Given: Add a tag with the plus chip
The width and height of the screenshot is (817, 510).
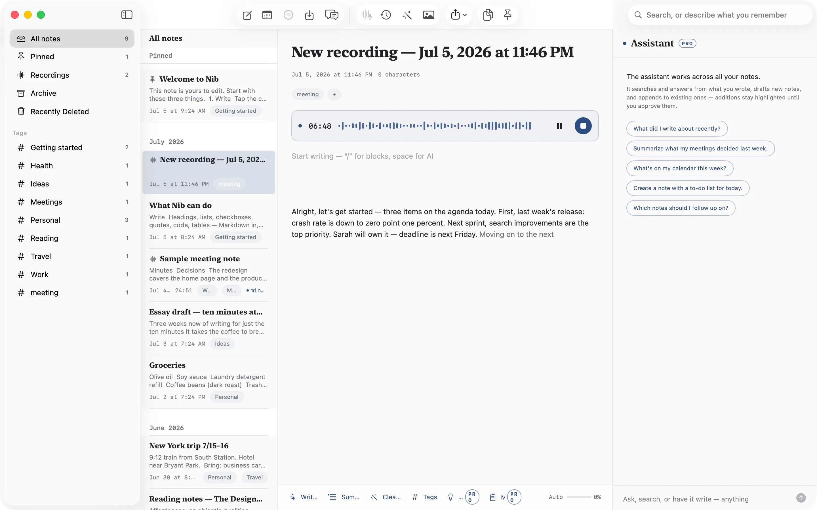Looking at the screenshot, I should click(x=334, y=94).
